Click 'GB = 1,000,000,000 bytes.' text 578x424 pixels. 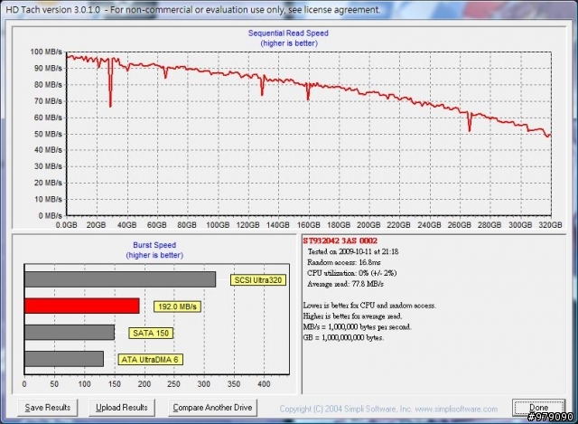point(343,337)
